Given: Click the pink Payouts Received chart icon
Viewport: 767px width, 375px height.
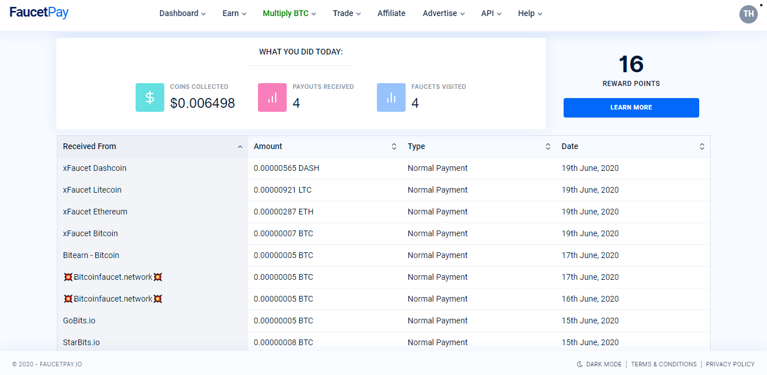Looking at the screenshot, I should (272, 97).
